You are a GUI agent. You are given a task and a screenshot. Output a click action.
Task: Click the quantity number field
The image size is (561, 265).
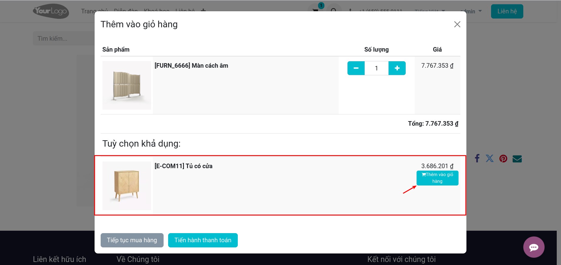click(376, 68)
